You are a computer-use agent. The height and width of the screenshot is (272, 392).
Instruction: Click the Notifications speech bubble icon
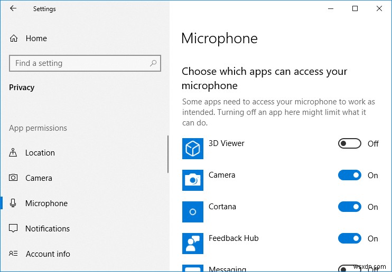13,228
